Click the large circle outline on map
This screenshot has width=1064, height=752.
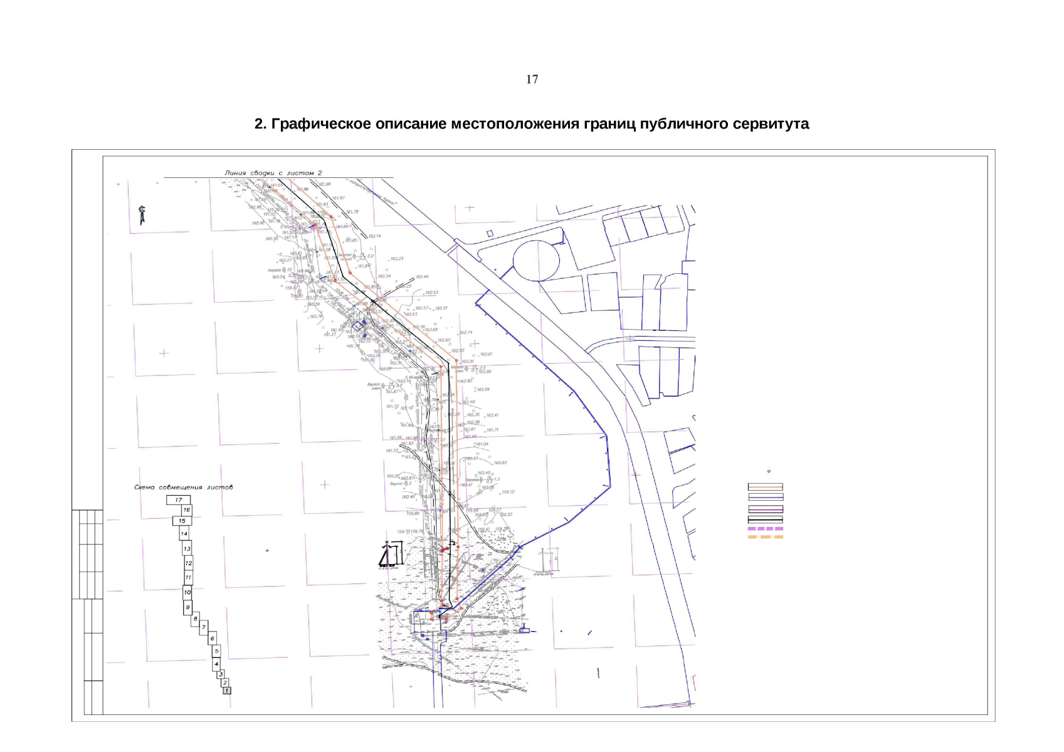tap(536, 260)
